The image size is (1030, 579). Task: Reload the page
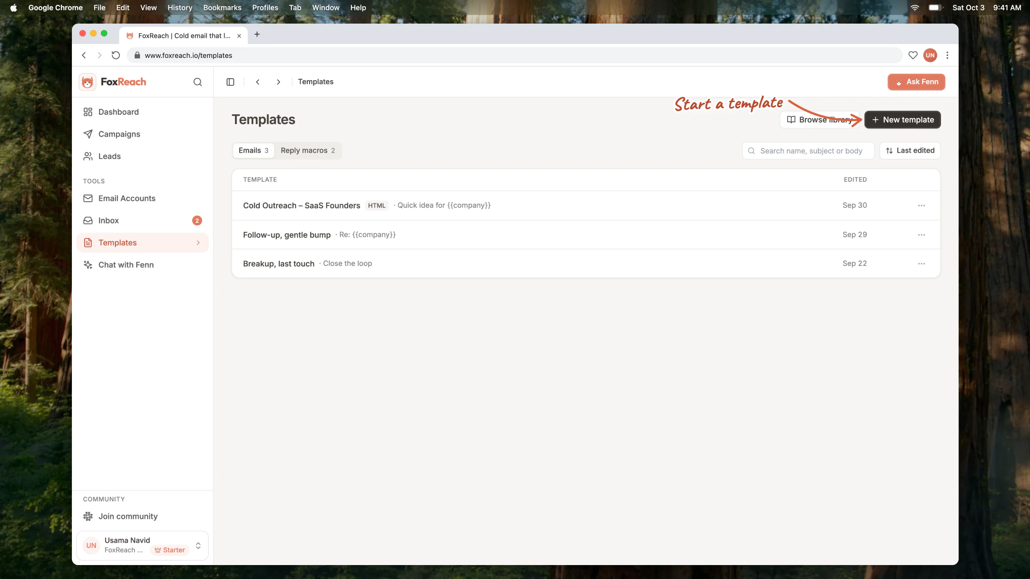click(116, 55)
